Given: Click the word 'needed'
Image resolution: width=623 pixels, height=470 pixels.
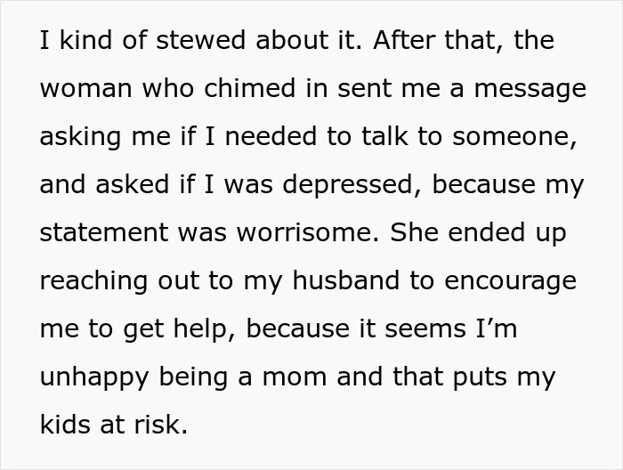Looking at the screenshot, I should point(271,136).
